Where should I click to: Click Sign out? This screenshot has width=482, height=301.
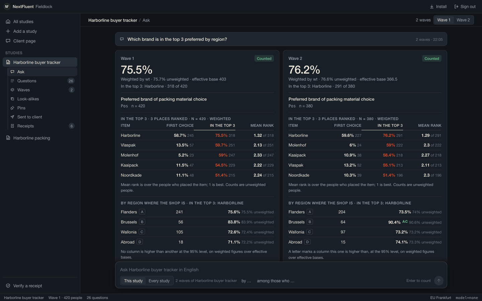pos(465,7)
